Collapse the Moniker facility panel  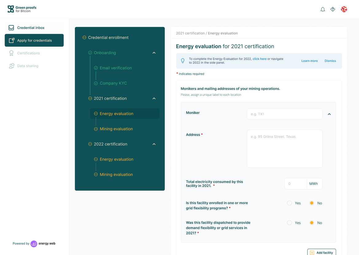tap(329, 114)
